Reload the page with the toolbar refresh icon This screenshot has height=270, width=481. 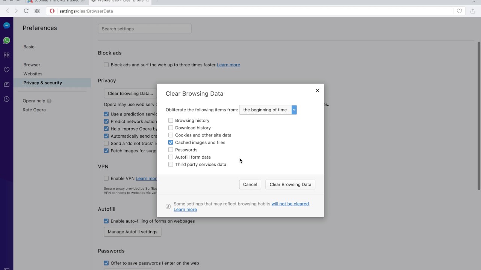[26, 11]
